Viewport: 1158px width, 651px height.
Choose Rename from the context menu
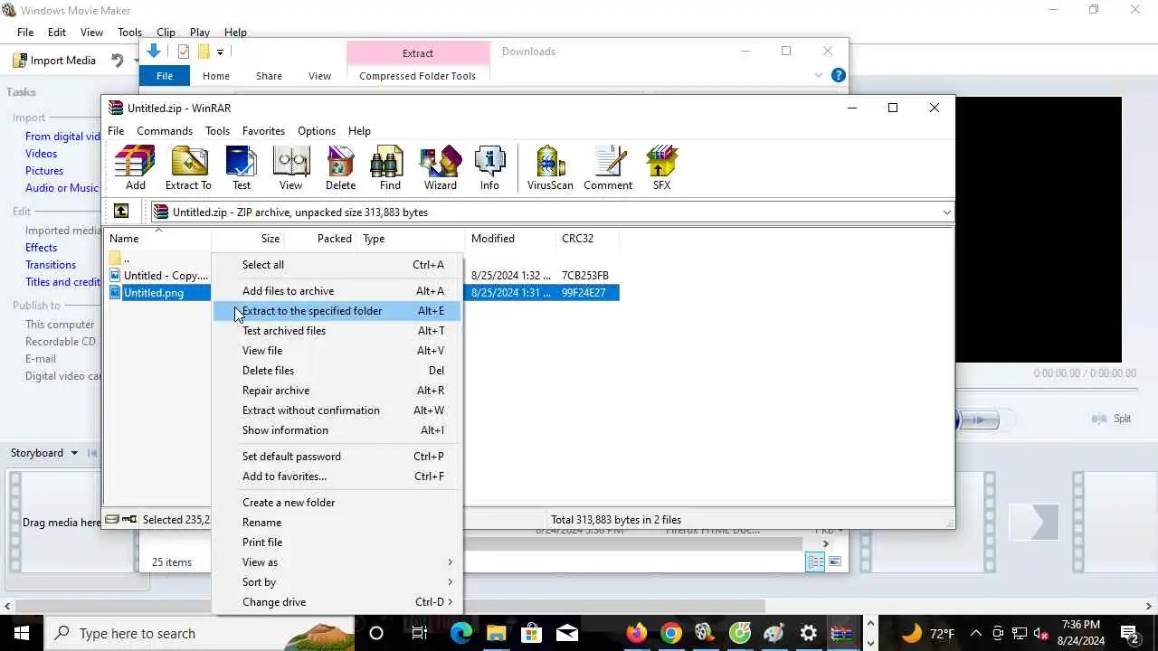click(x=337, y=523)
